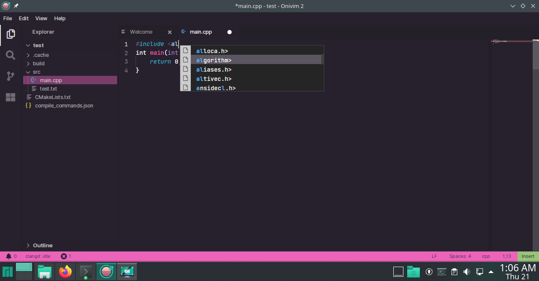
Task: Open the View menu
Action: point(41,18)
